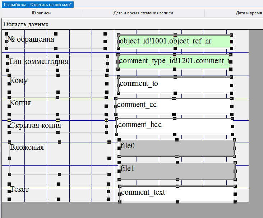Select the 'Тип комментария' label
The height and width of the screenshot is (218, 263).
click(x=38, y=61)
